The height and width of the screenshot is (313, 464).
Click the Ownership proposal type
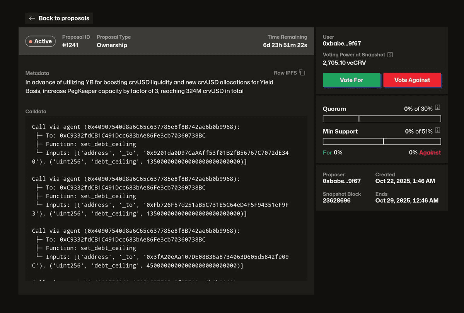pos(112,45)
